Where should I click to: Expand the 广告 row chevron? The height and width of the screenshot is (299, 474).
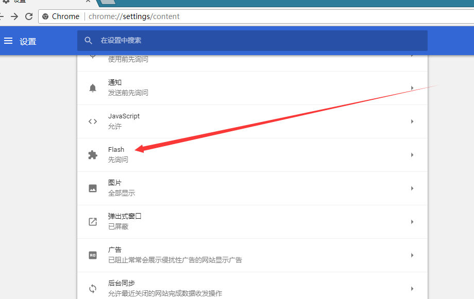(412, 255)
